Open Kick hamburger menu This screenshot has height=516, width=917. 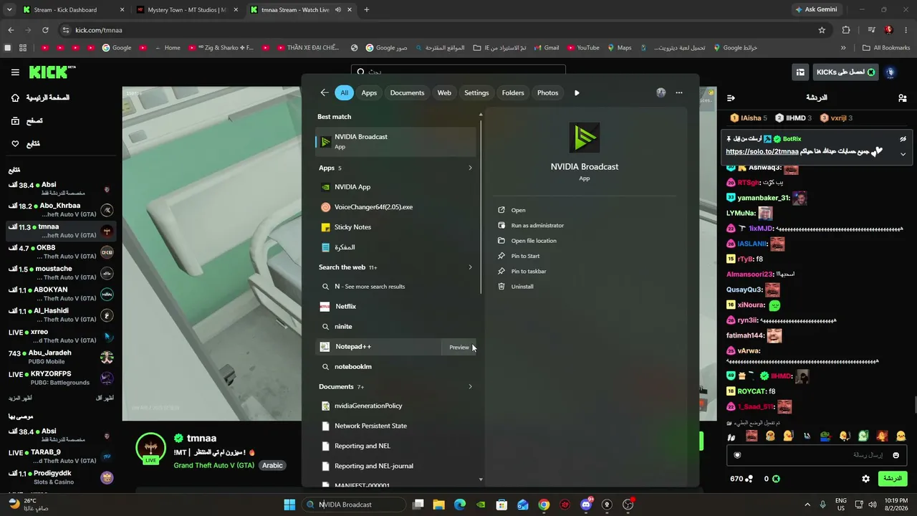15,72
